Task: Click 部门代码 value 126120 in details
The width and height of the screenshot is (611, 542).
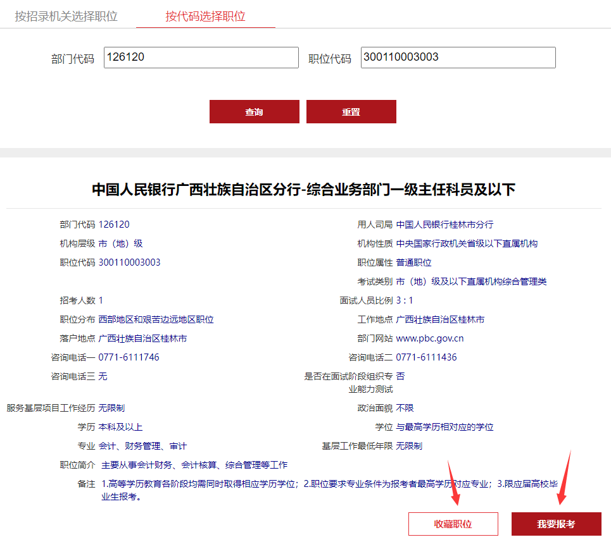Action: pos(114,225)
